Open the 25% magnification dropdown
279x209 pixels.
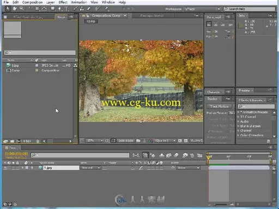click(x=95, y=140)
